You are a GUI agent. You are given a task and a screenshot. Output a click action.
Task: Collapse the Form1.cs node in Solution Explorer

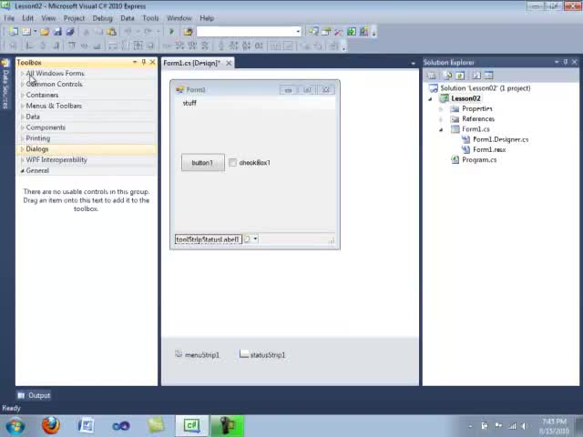441,129
